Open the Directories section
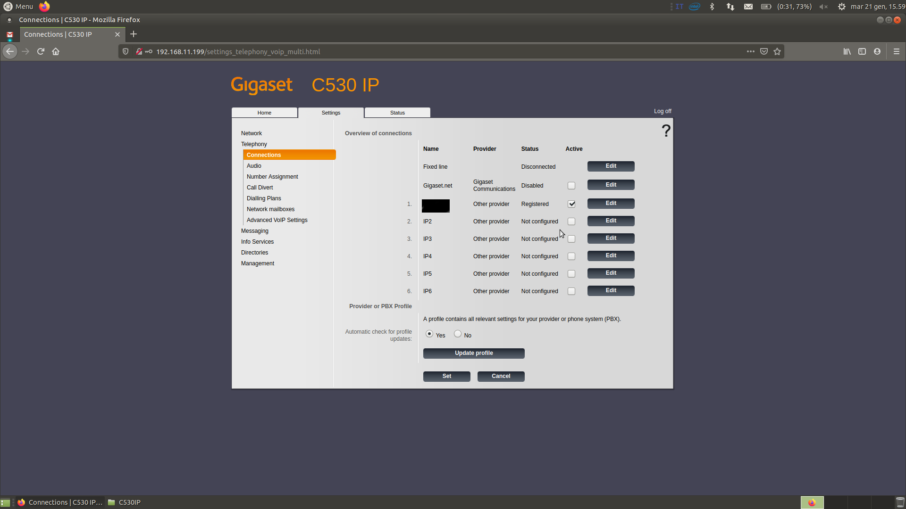 click(x=254, y=253)
